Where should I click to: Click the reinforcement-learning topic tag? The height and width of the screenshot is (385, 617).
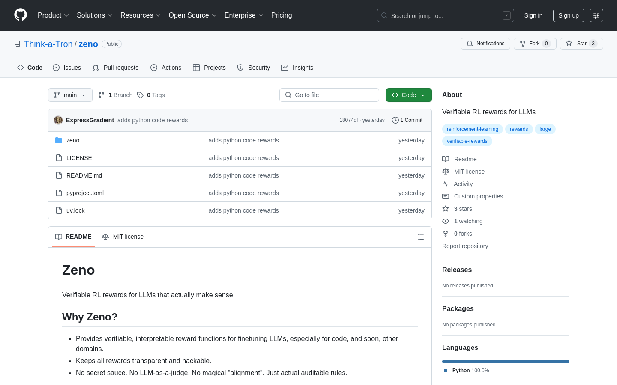point(473,129)
